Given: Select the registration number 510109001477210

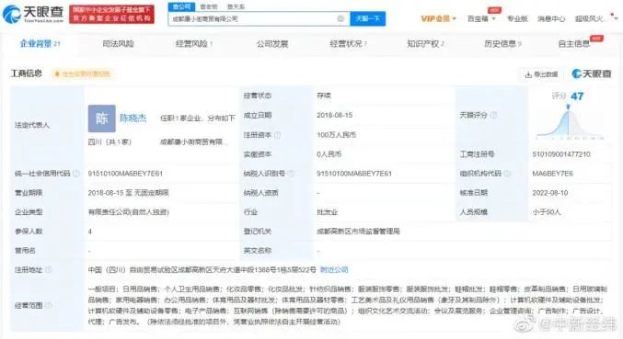Looking at the screenshot, I should [x=561, y=153].
